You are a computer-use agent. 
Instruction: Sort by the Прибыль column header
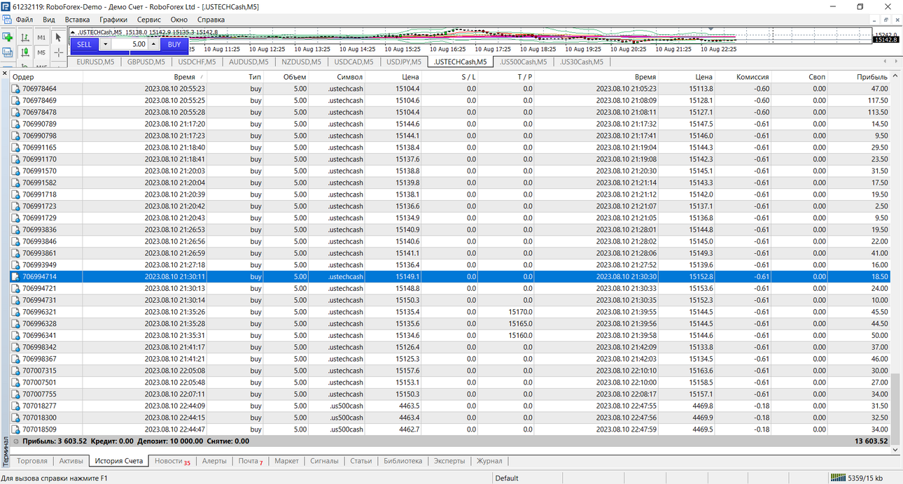tap(872, 77)
